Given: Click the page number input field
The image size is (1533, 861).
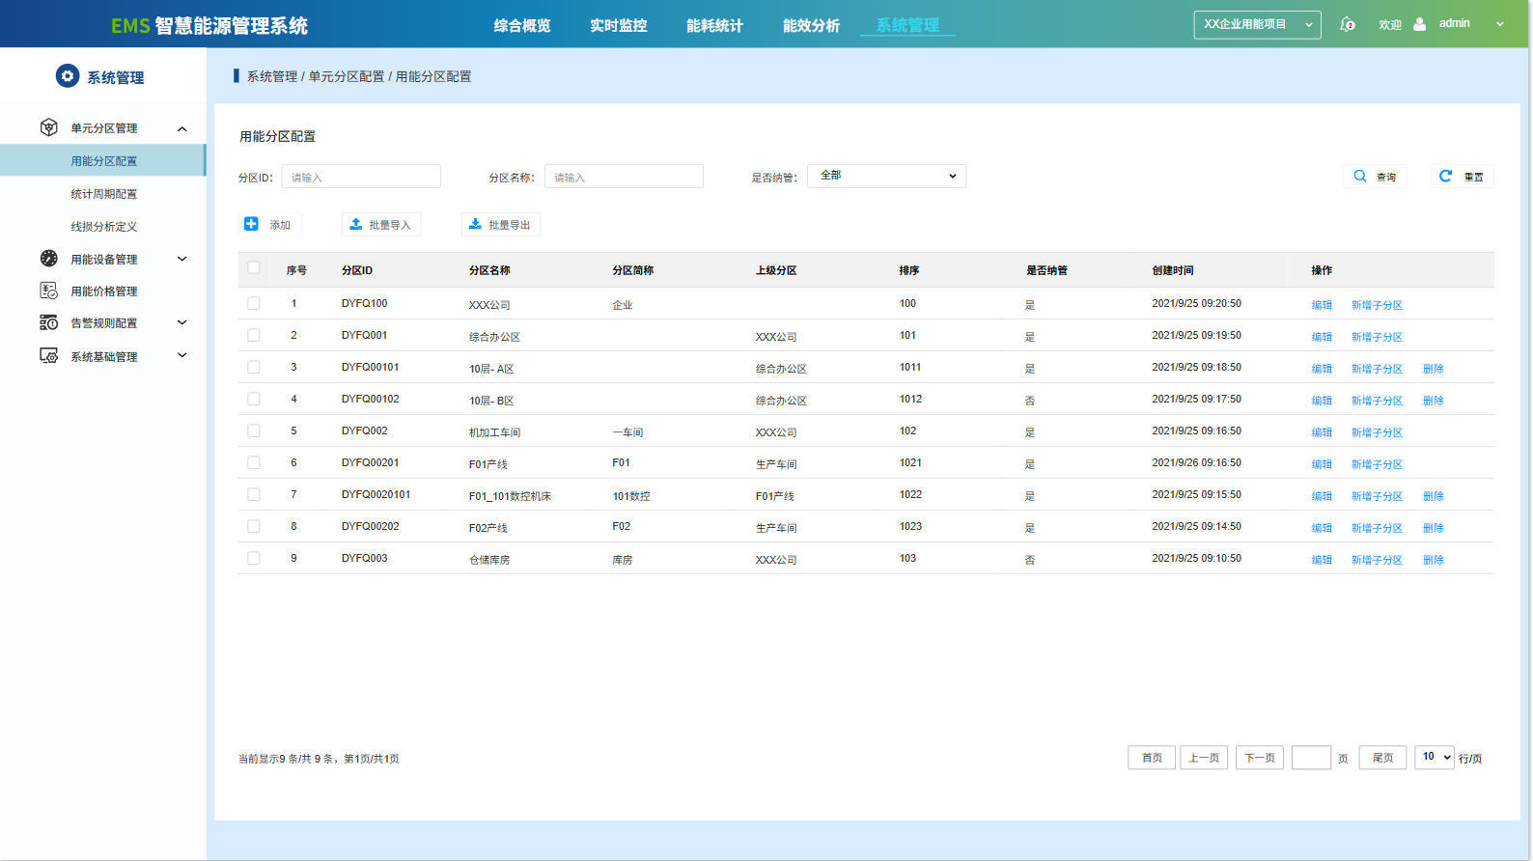Looking at the screenshot, I should (x=1311, y=758).
